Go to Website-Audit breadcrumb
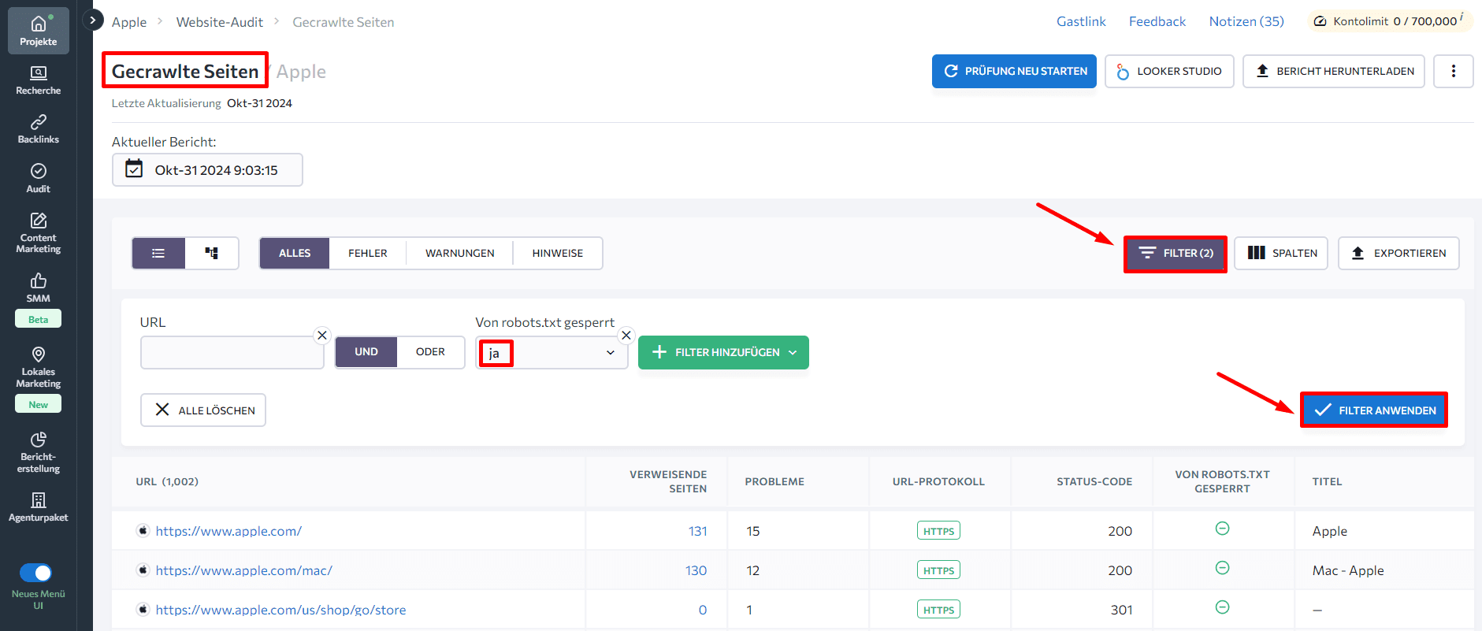1482x631 pixels. [x=220, y=22]
